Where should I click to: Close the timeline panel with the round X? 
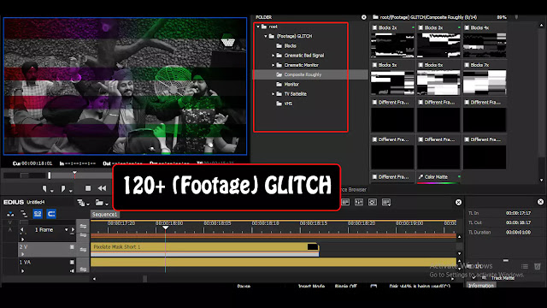[458, 202]
